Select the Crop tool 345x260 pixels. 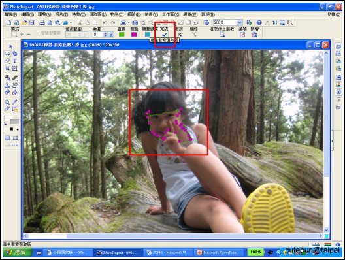pyautogui.click(x=7, y=69)
